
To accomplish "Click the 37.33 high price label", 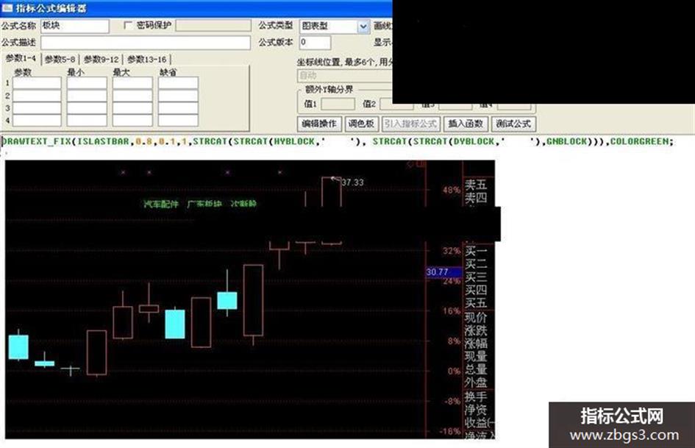I will click(x=352, y=182).
